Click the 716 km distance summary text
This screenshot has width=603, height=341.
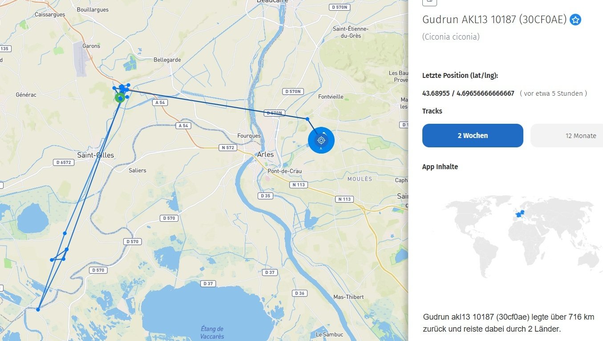click(x=509, y=323)
